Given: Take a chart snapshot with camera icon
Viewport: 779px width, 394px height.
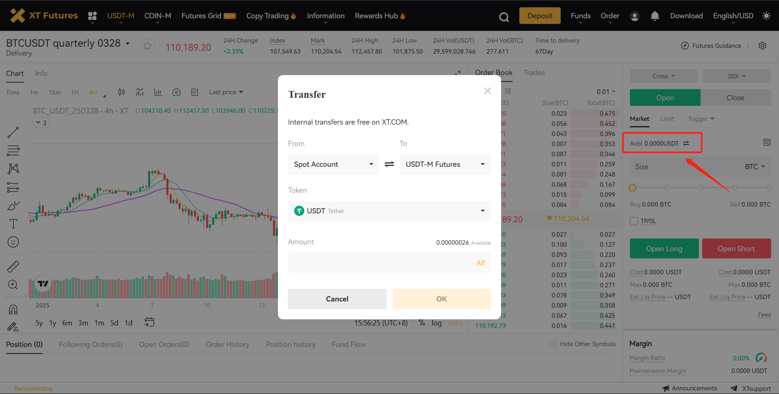Looking at the screenshot, I should 176,92.
